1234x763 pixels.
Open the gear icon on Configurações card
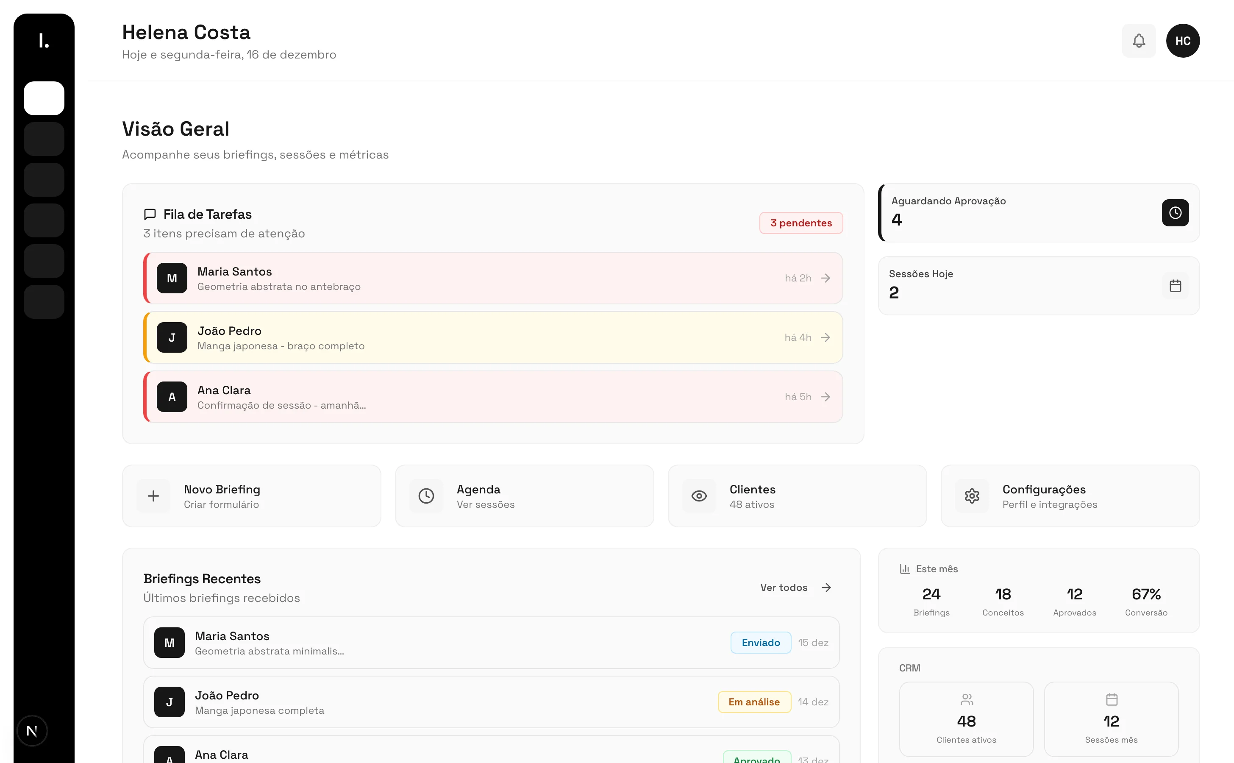point(972,496)
